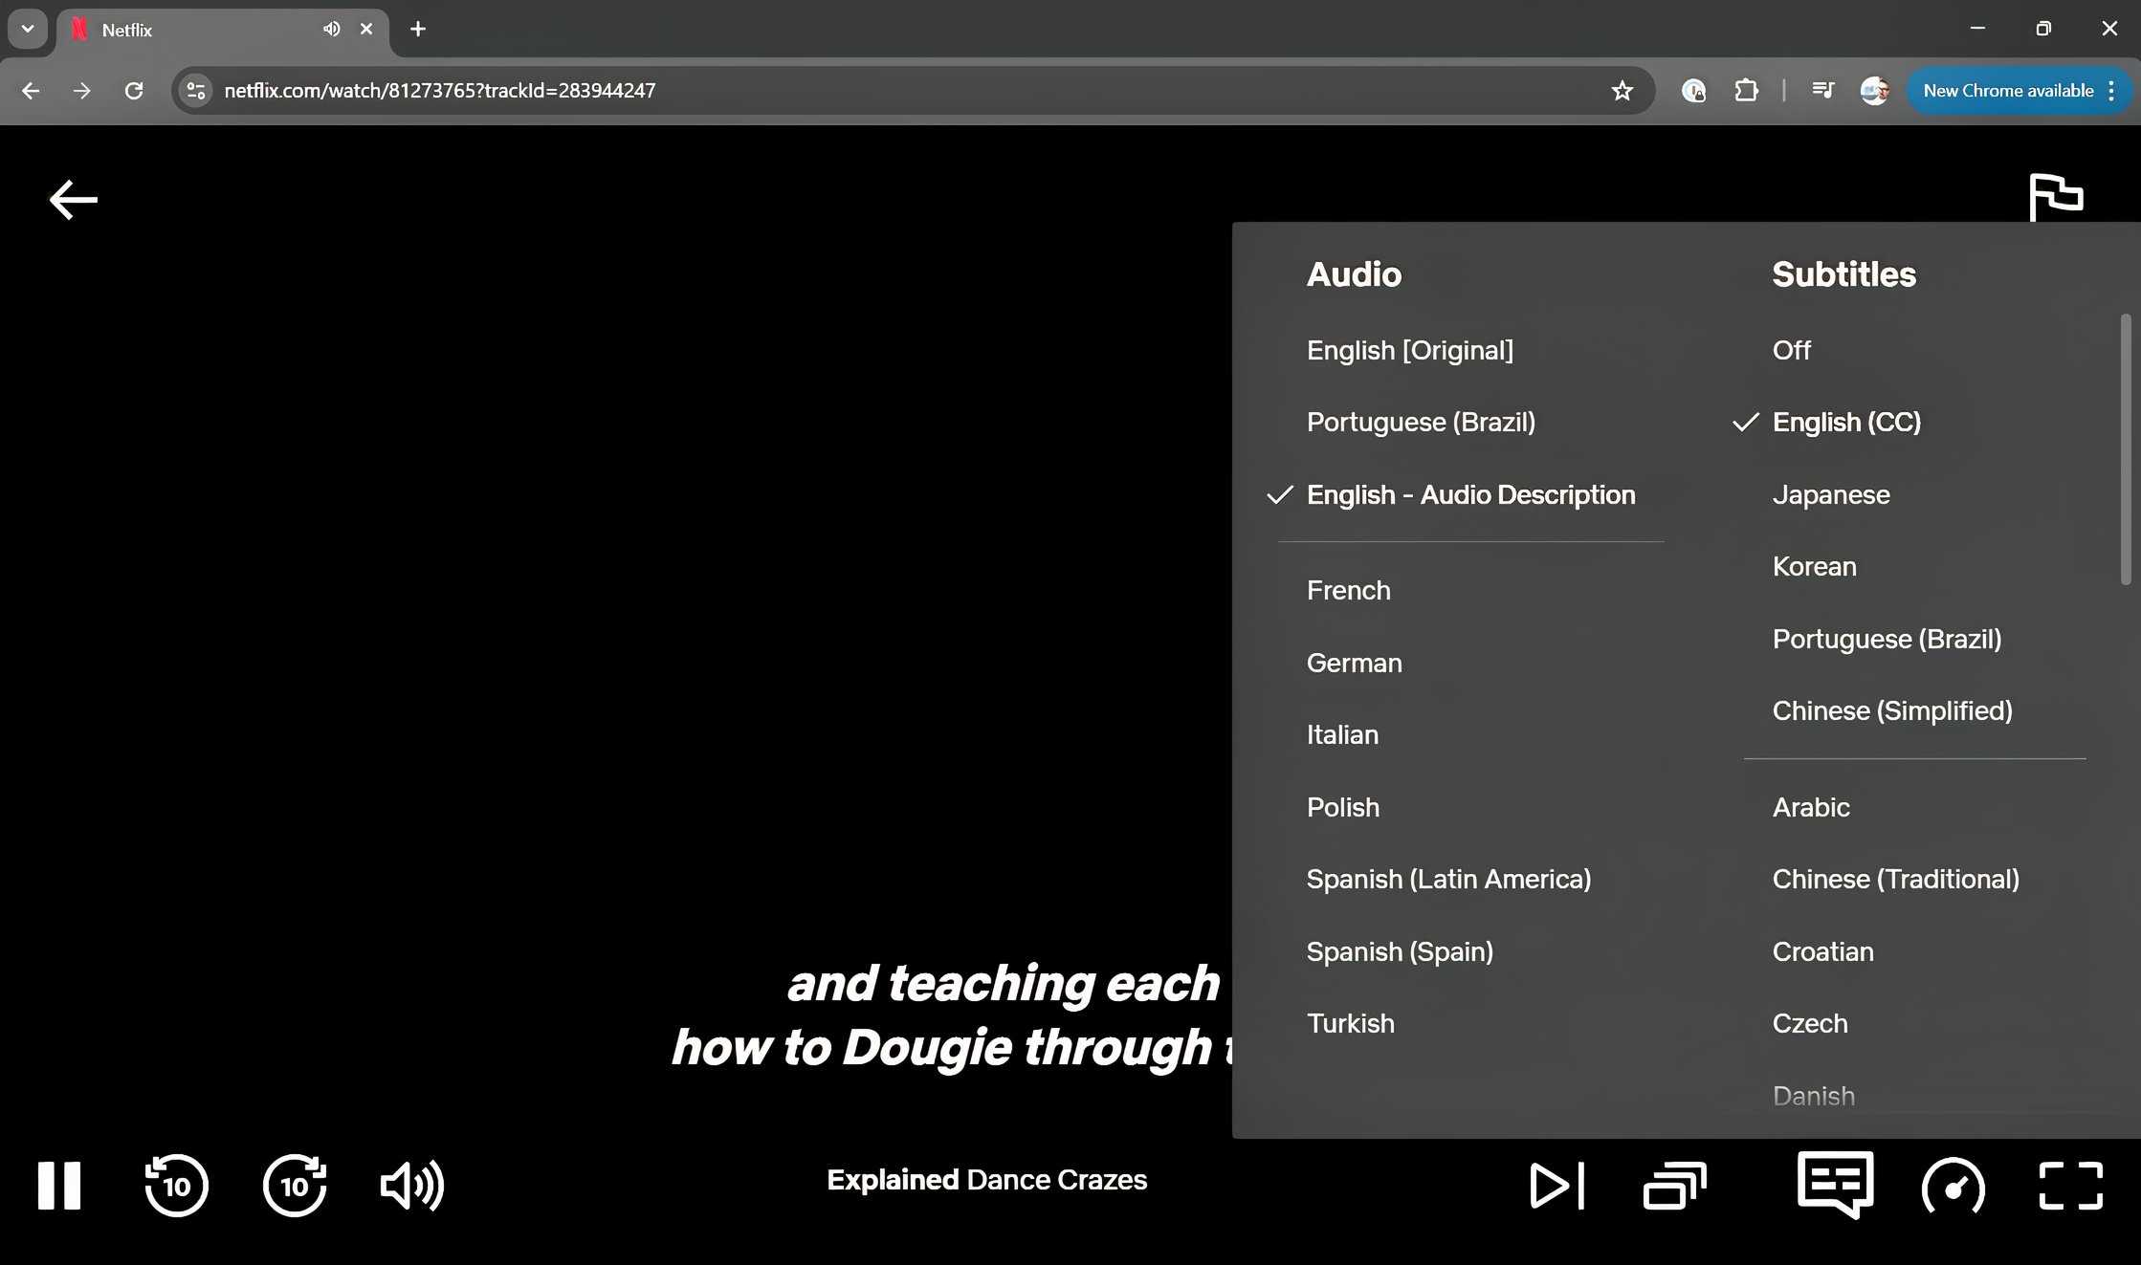Switch audio to French
The image size is (2141, 1265).
point(1348,591)
